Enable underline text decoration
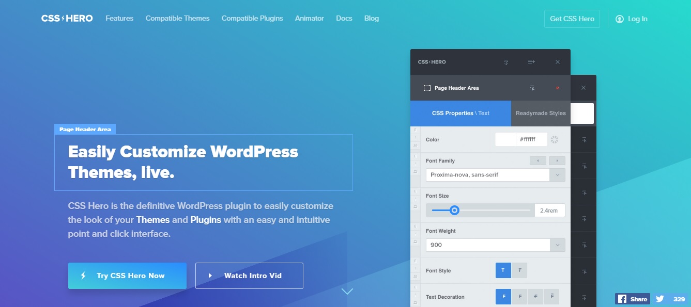 click(x=519, y=297)
